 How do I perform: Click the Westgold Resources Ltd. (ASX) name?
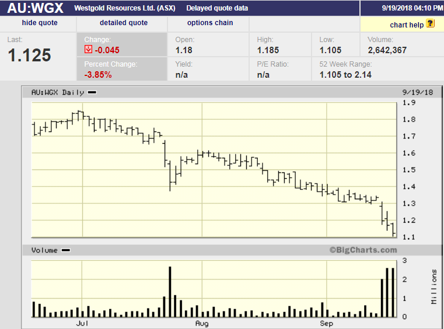tap(125, 8)
